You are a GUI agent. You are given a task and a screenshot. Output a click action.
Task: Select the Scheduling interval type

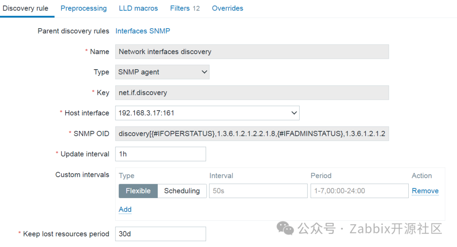(182, 191)
